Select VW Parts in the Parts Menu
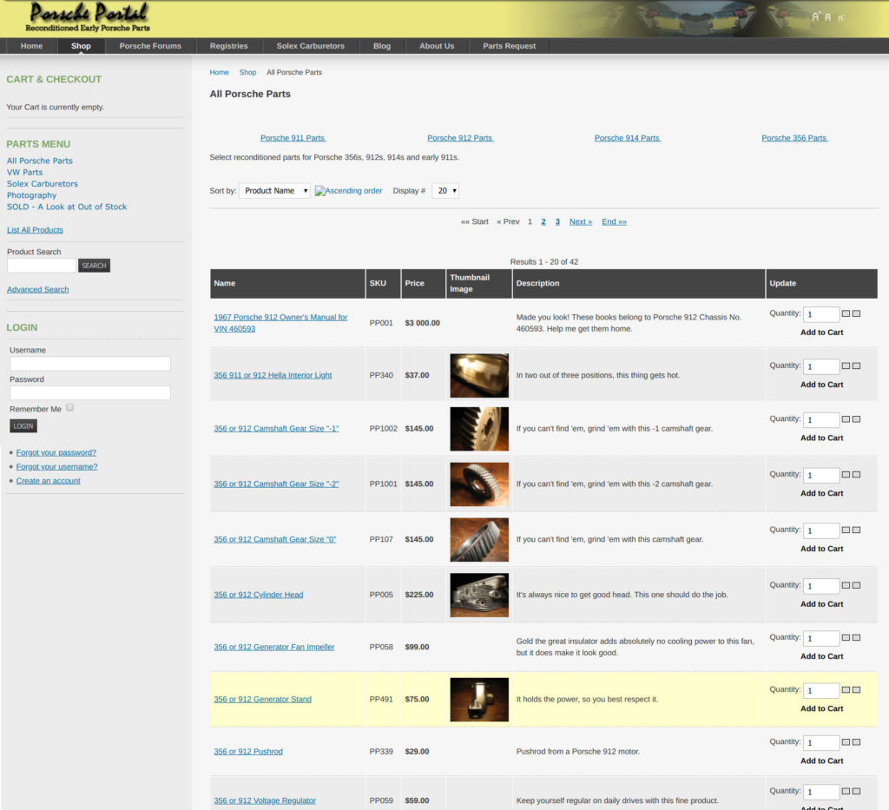This screenshot has width=889, height=810. click(25, 172)
